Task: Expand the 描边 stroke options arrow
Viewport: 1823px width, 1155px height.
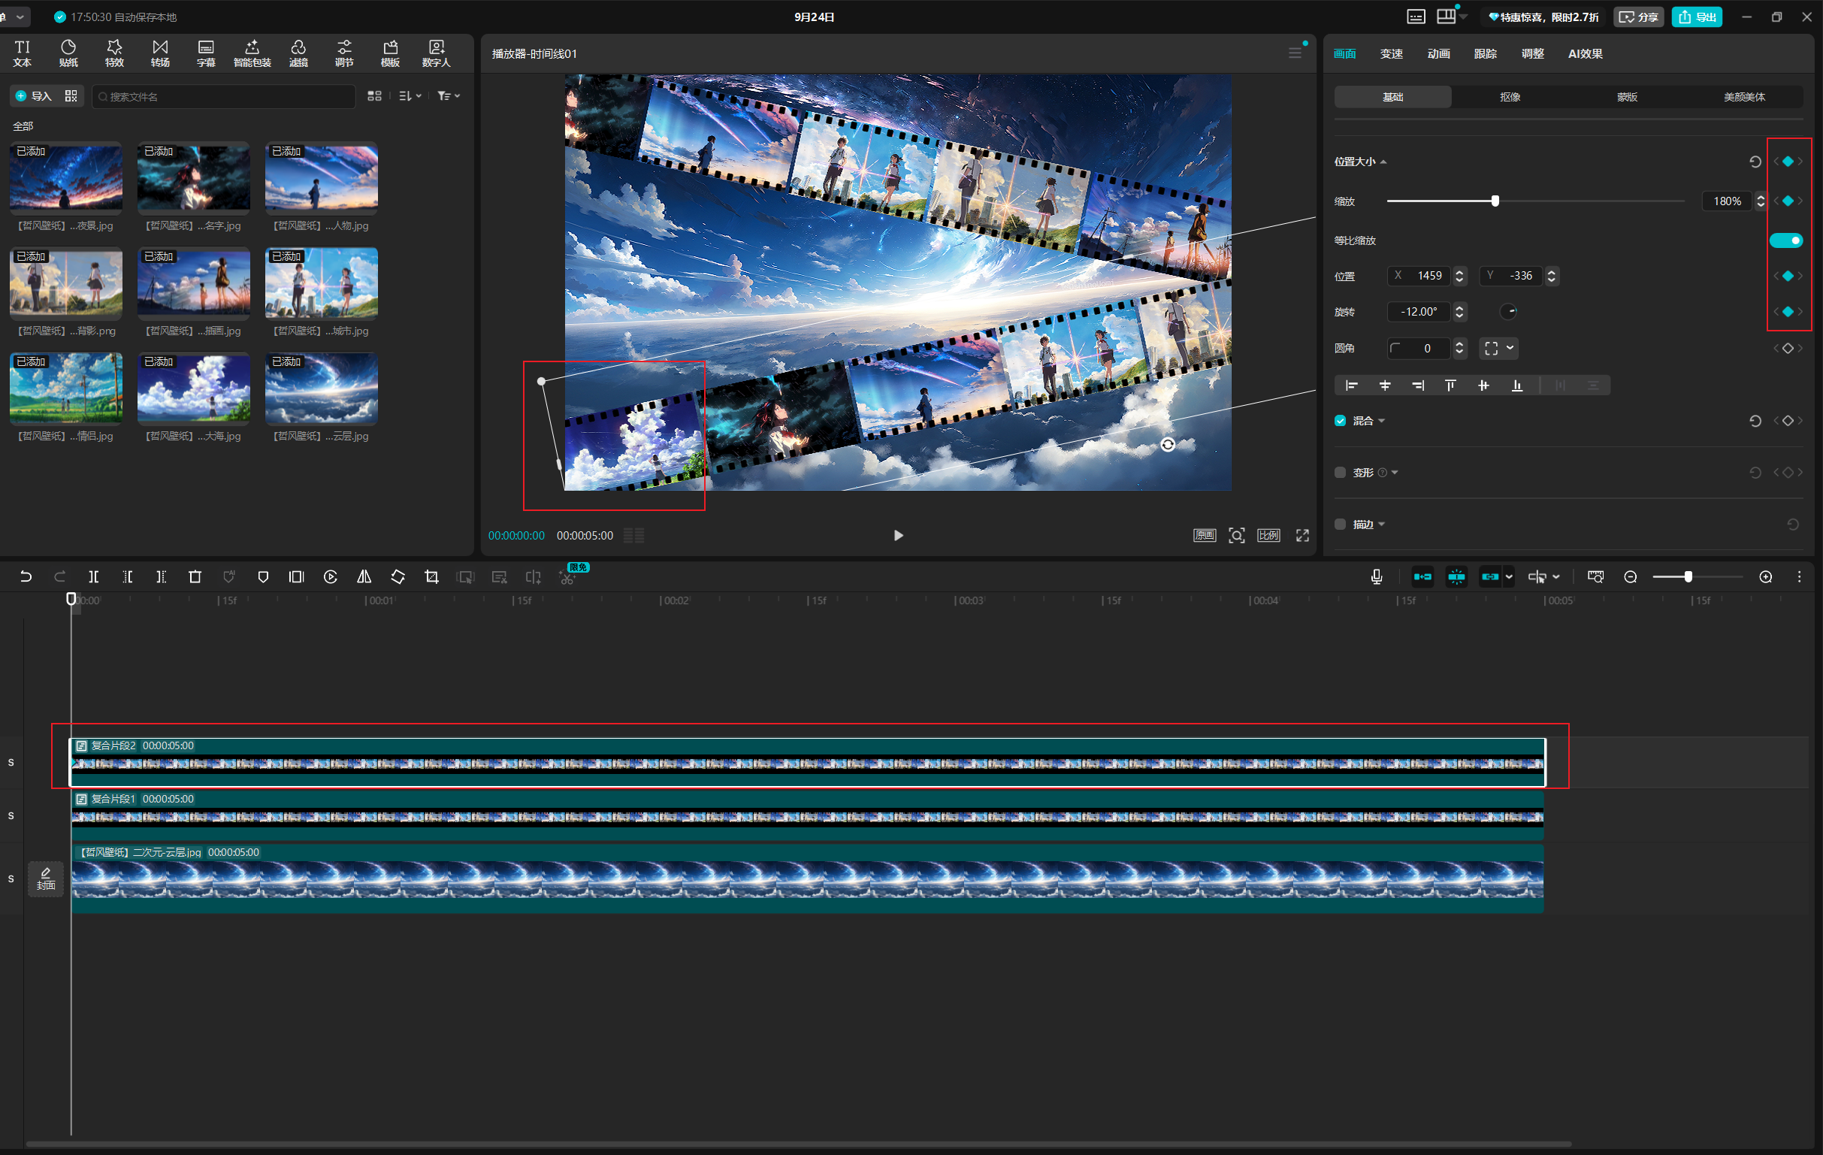Action: point(1382,524)
